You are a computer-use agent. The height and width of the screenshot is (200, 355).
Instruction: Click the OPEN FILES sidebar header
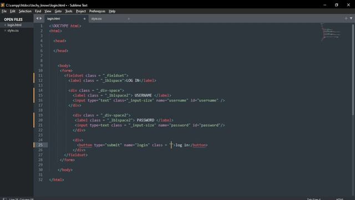point(13,19)
